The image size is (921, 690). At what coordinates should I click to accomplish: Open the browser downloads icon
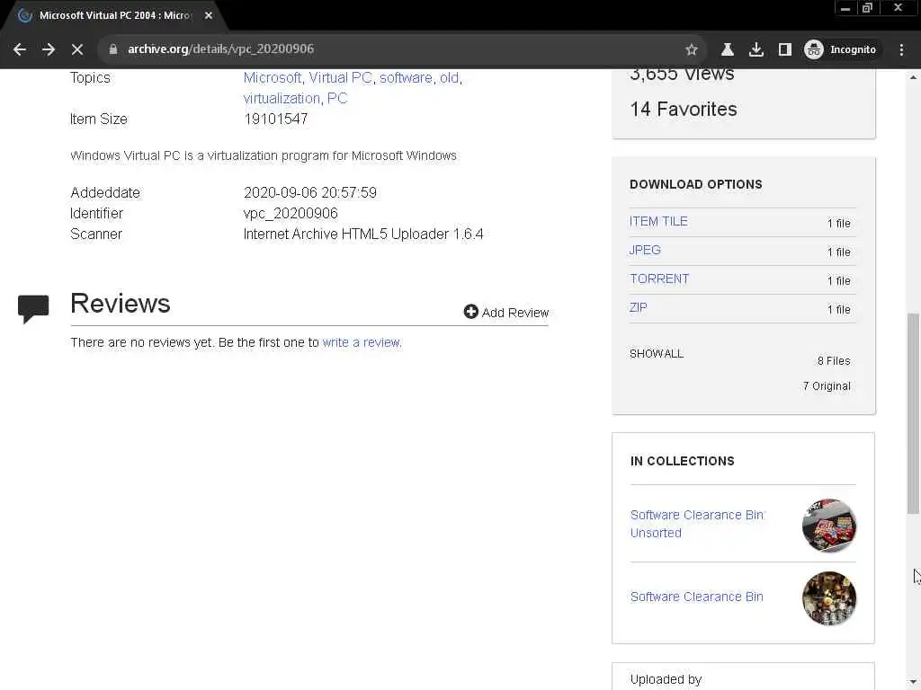(x=756, y=49)
